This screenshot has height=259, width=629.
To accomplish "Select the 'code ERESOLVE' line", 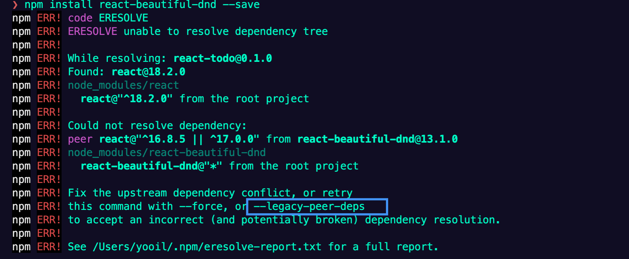I will 108,18.
